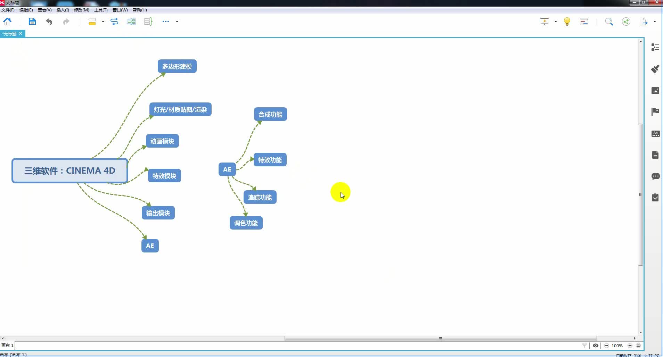Open the Gantt chart view
Image resolution: width=663 pixels, height=357 pixels.
coord(584,22)
